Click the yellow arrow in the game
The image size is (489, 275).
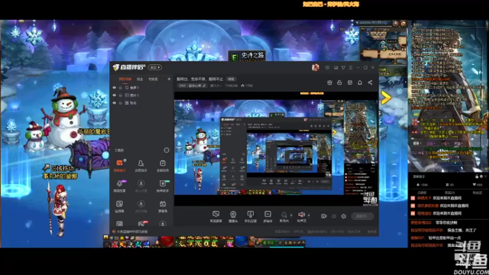[386, 98]
